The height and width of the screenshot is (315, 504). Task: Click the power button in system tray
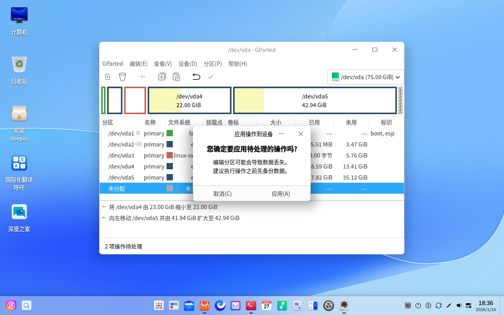tap(418, 306)
